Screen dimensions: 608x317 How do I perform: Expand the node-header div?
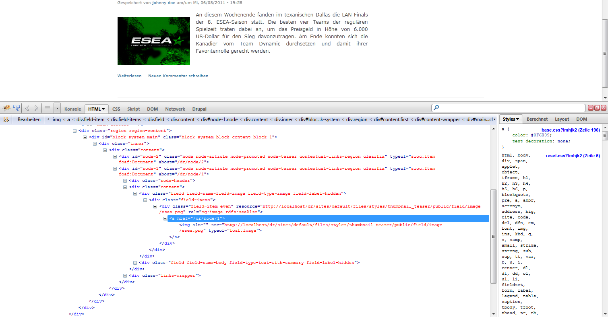[x=125, y=181]
